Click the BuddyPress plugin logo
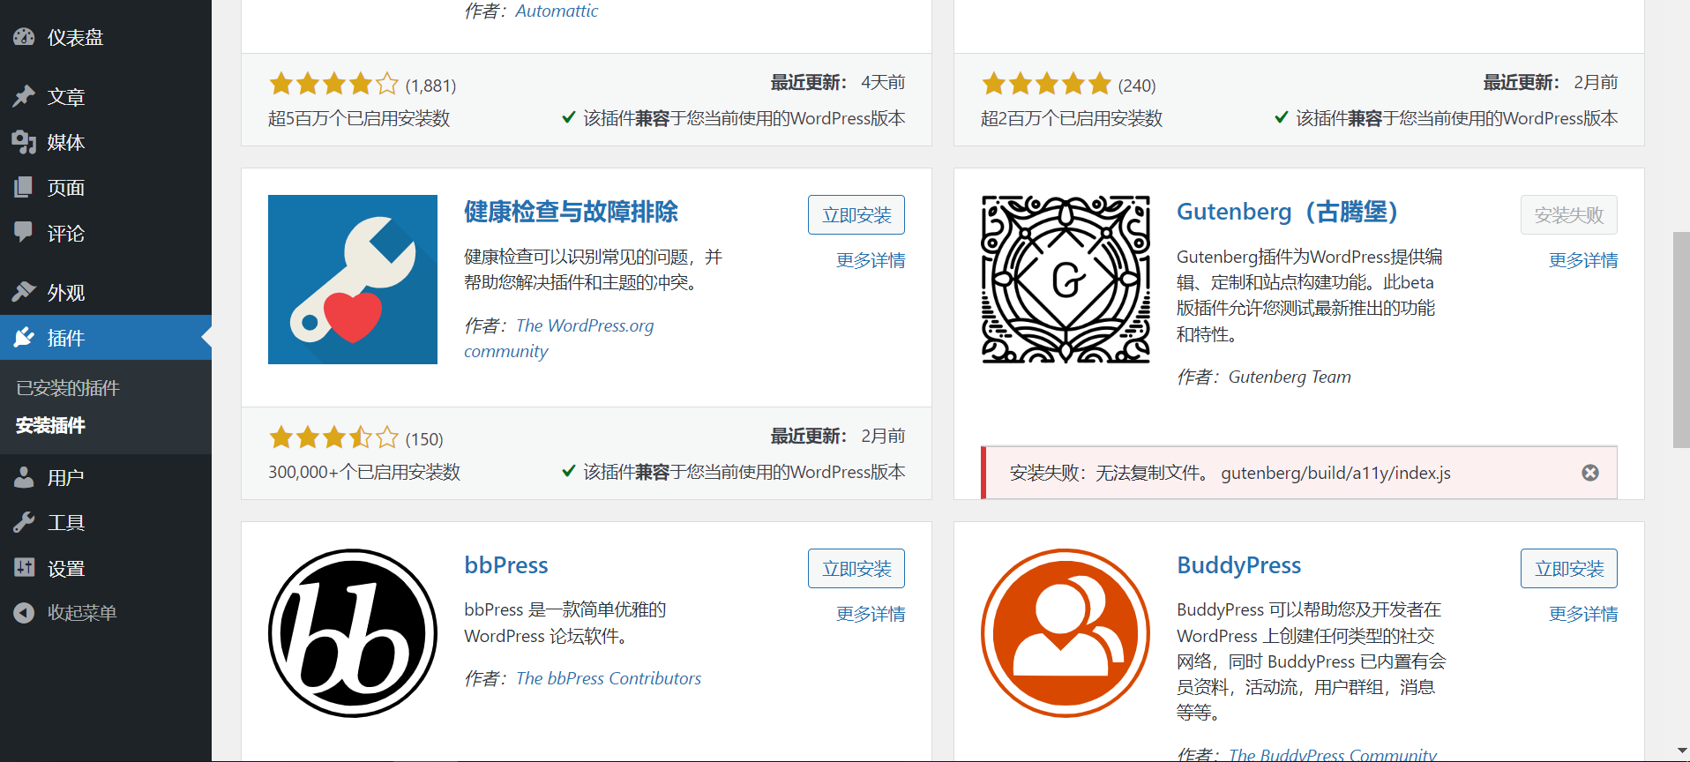This screenshot has height=762, width=1690. tap(1066, 633)
